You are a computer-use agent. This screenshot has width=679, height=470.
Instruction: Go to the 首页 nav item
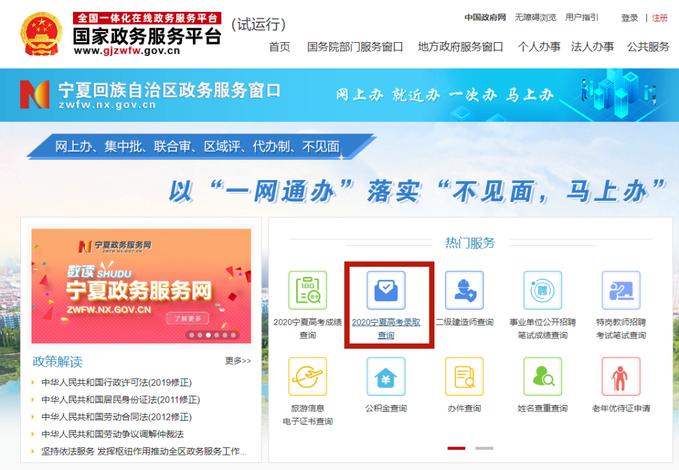280,47
